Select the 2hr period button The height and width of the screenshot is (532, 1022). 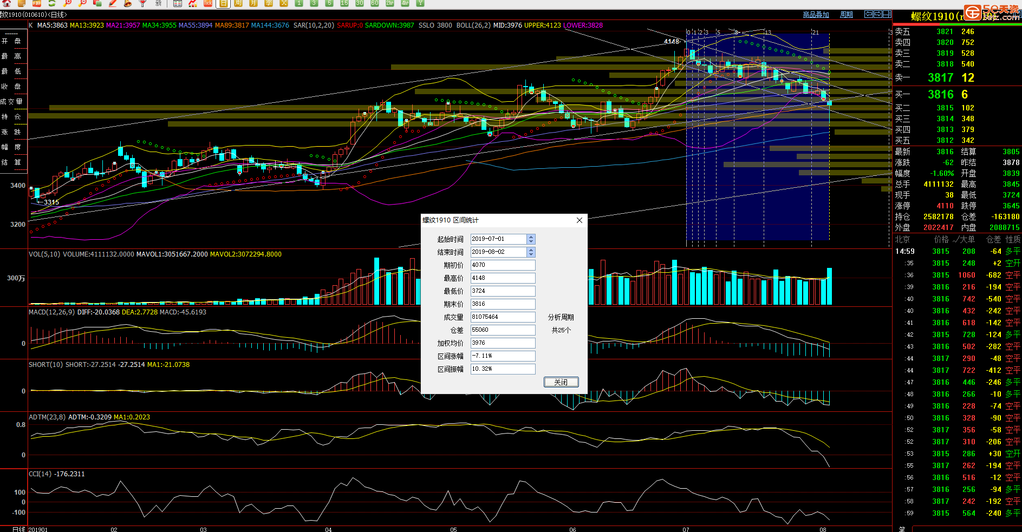coord(390,3)
